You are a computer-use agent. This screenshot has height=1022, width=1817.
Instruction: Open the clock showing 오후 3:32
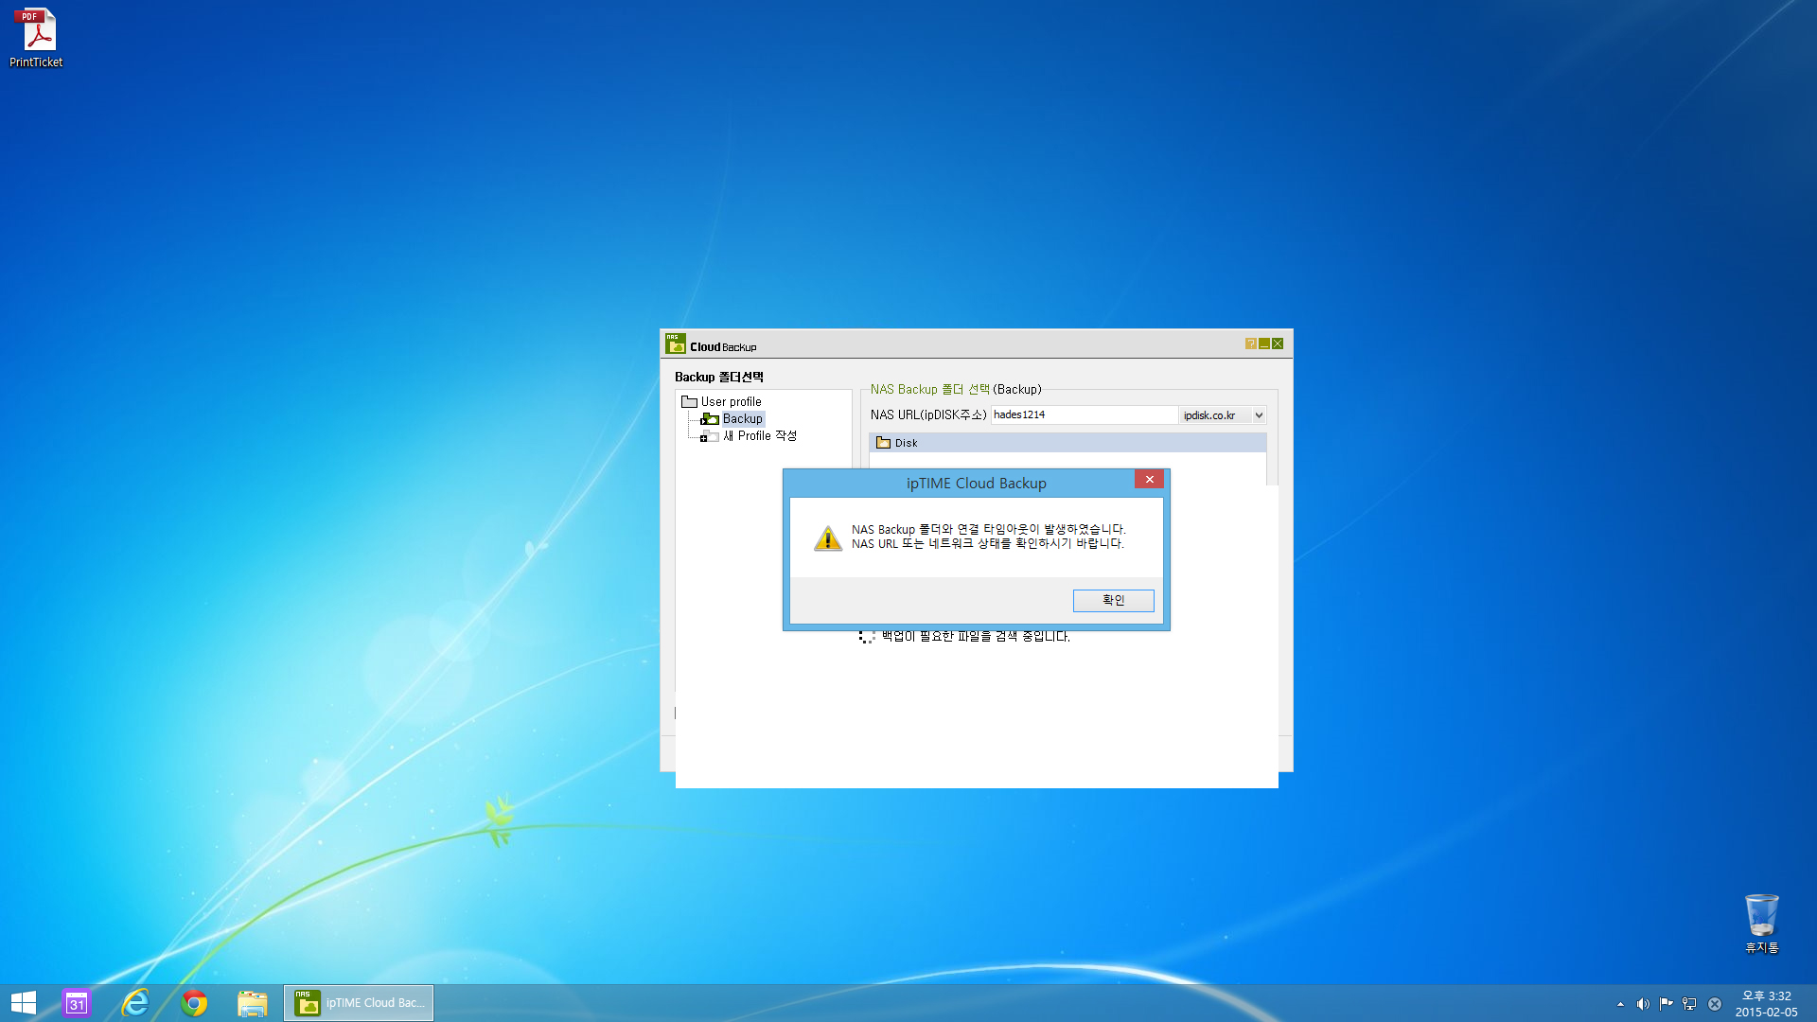click(x=1766, y=1004)
